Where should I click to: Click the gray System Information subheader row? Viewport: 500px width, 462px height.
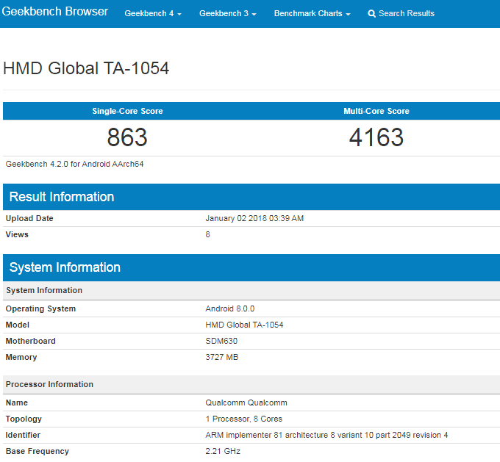coord(251,290)
